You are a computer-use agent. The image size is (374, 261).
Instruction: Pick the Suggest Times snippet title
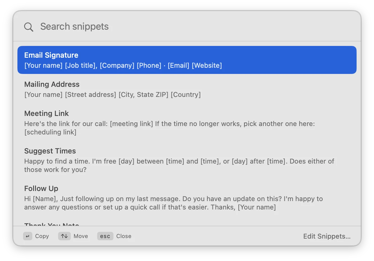pos(50,151)
